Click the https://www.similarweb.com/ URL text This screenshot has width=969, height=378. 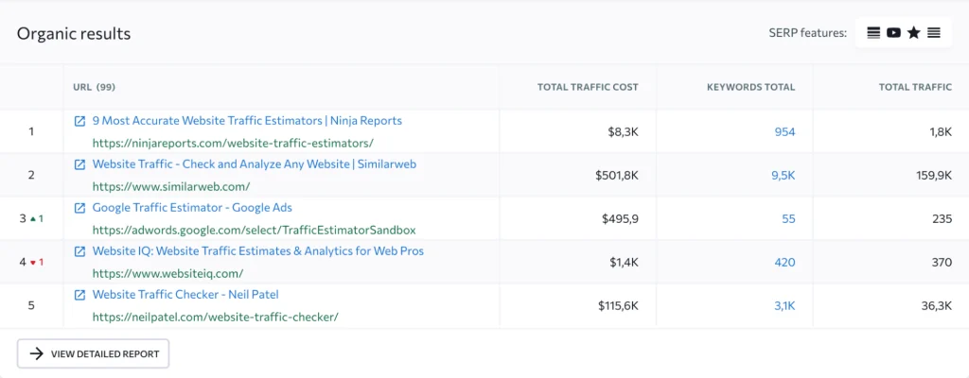click(x=171, y=186)
